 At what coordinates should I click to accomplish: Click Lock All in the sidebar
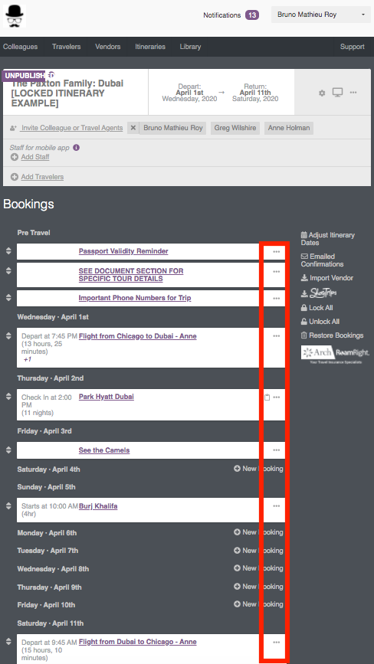pyautogui.click(x=317, y=308)
